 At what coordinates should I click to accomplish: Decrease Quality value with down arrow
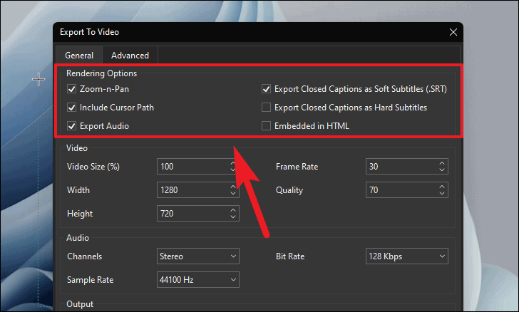coord(442,193)
